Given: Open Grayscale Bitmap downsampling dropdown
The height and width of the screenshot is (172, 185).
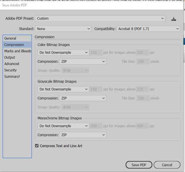Looking at the screenshot, I should pyautogui.click(x=63, y=89).
